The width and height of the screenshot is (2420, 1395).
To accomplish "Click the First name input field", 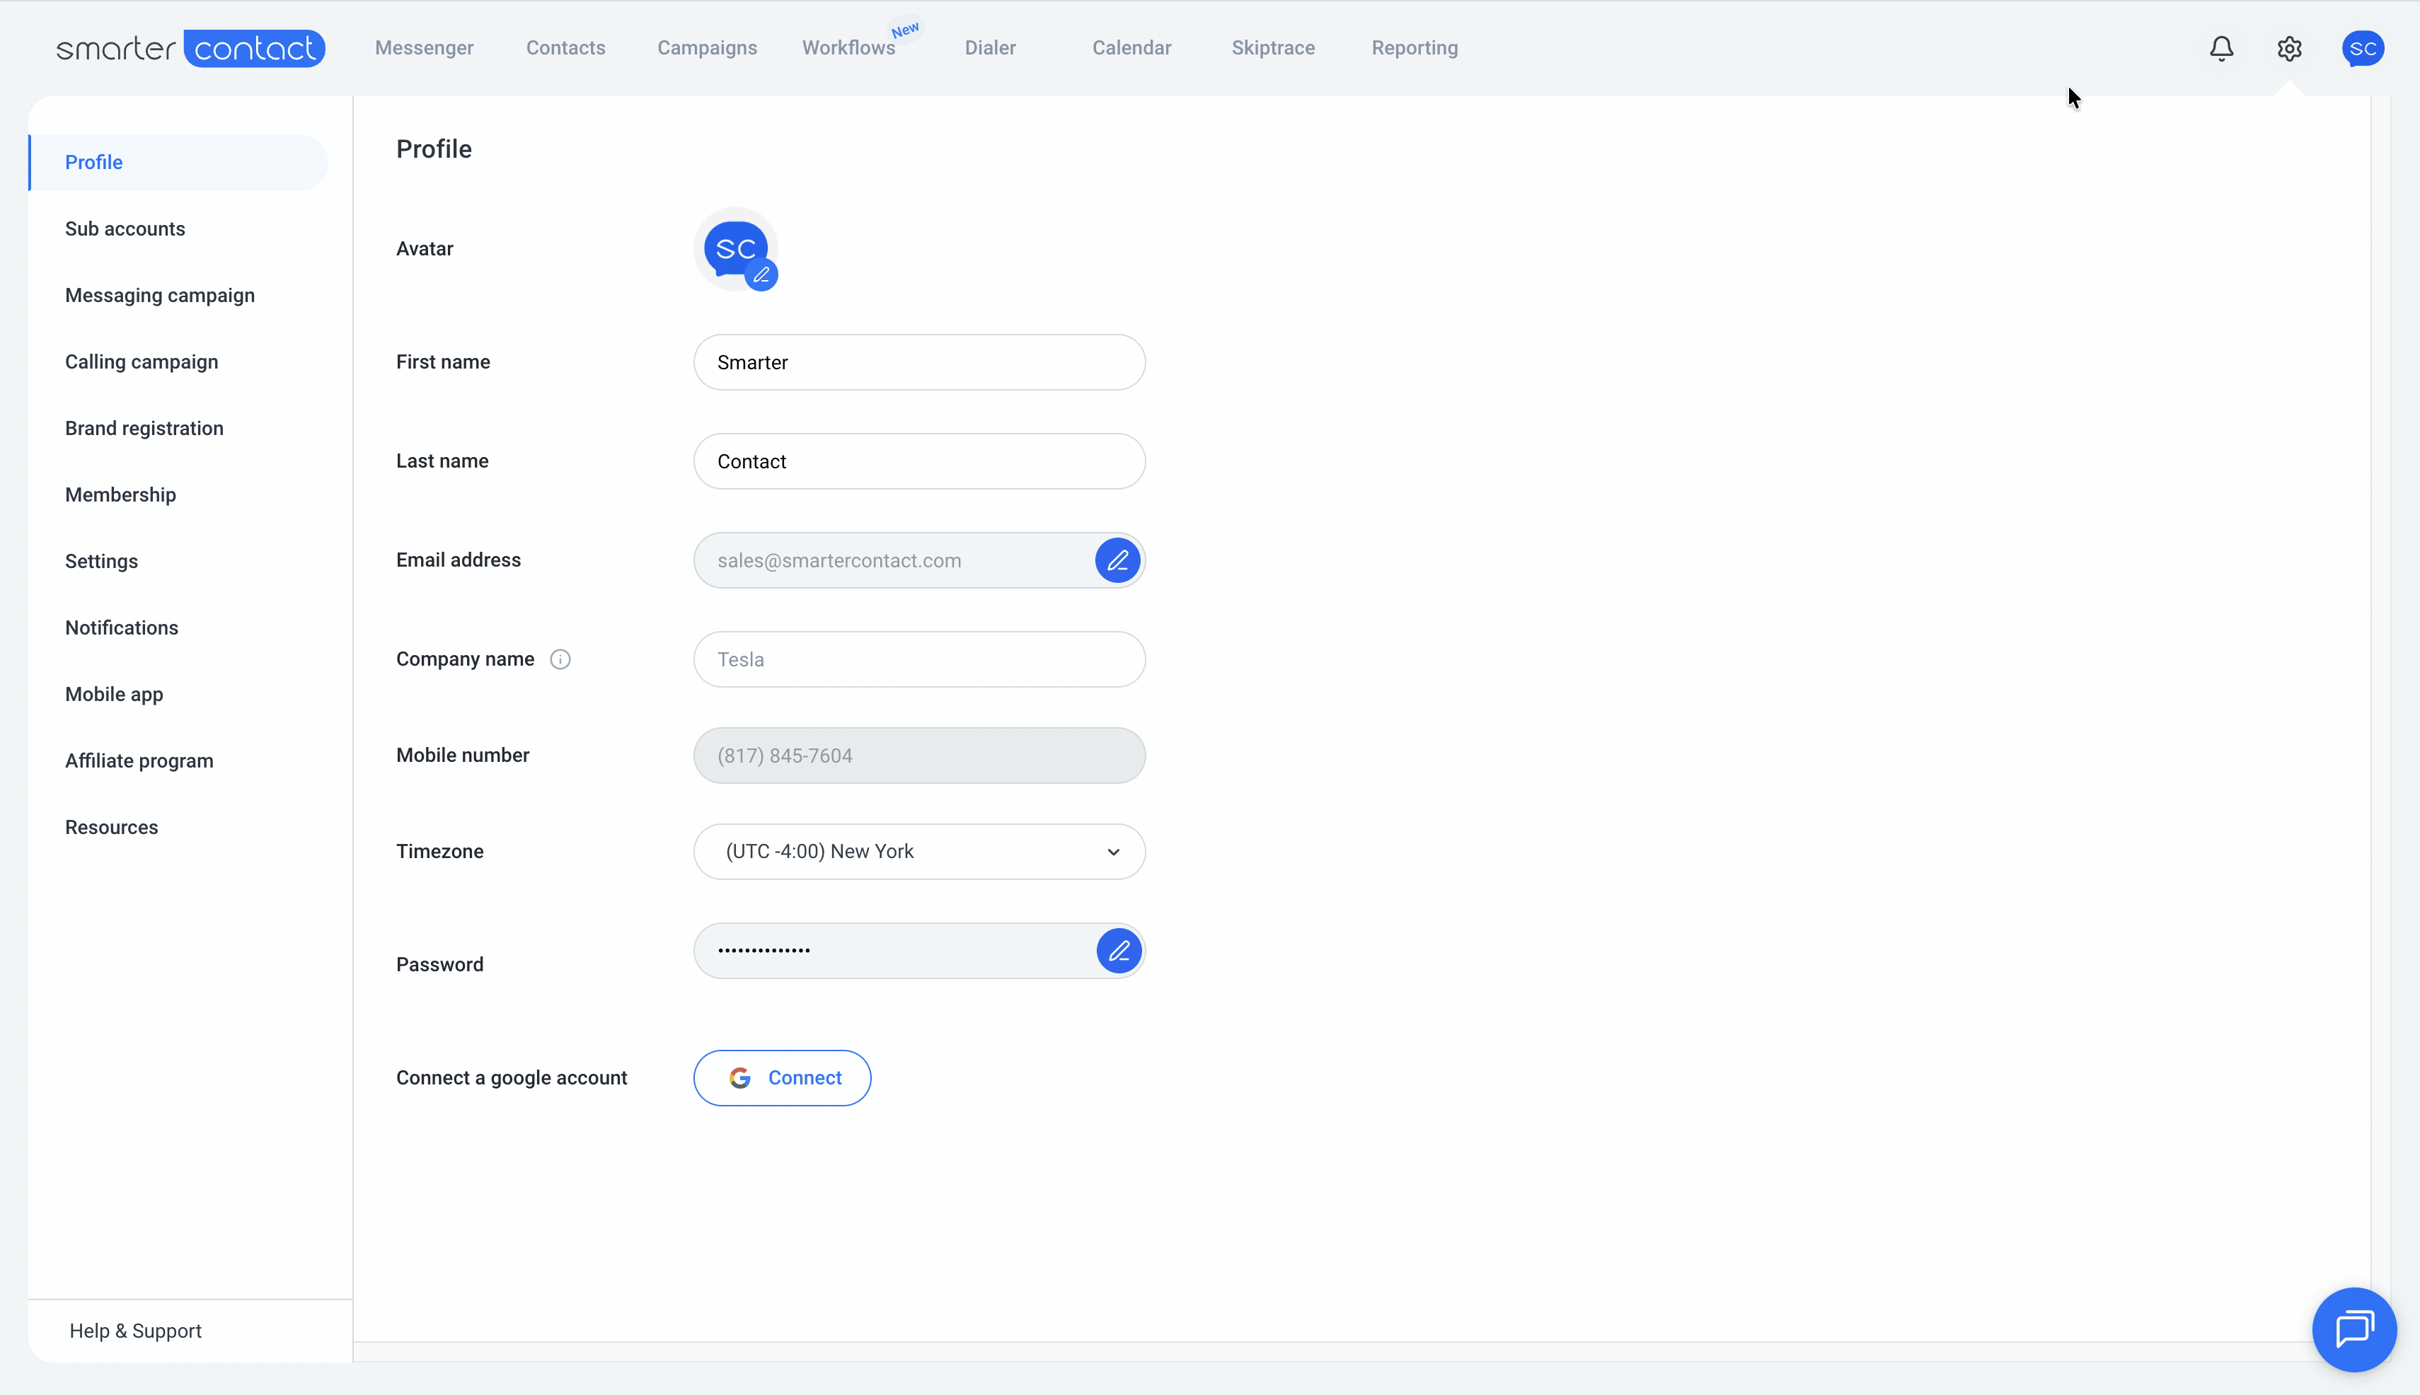I will pyautogui.click(x=919, y=362).
